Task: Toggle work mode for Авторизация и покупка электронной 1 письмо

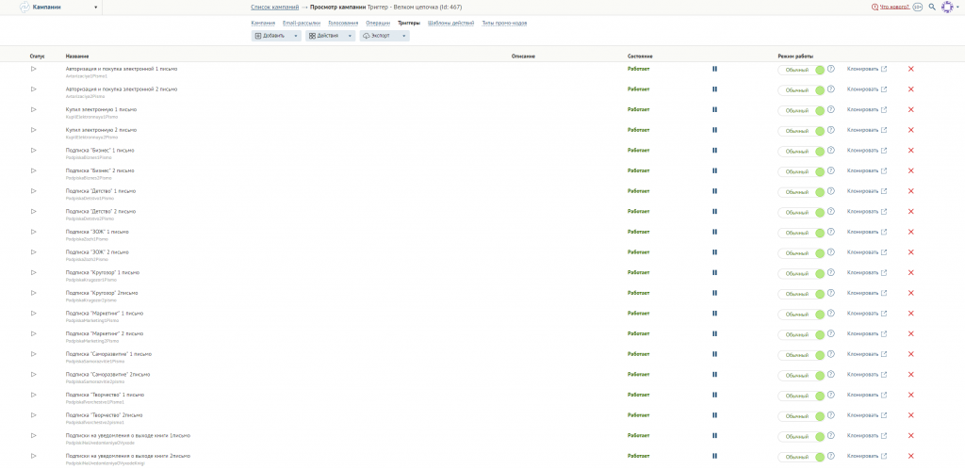Action: pos(801,70)
